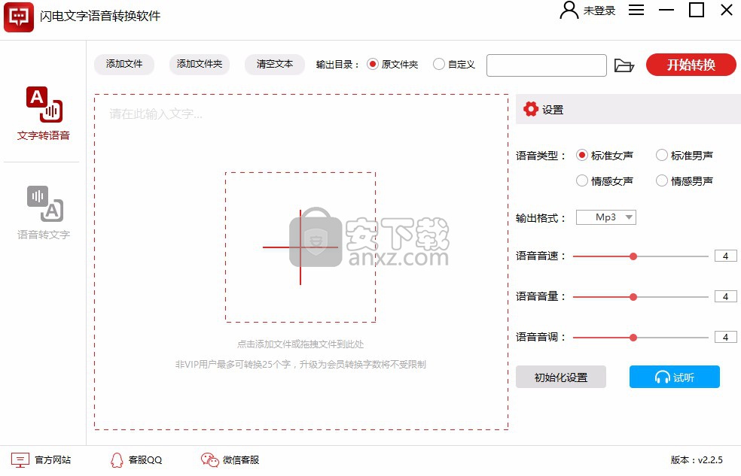The height and width of the screenshot is (476, 741).
Task: Click the 清空文本 button
Action: pos(275,64)
